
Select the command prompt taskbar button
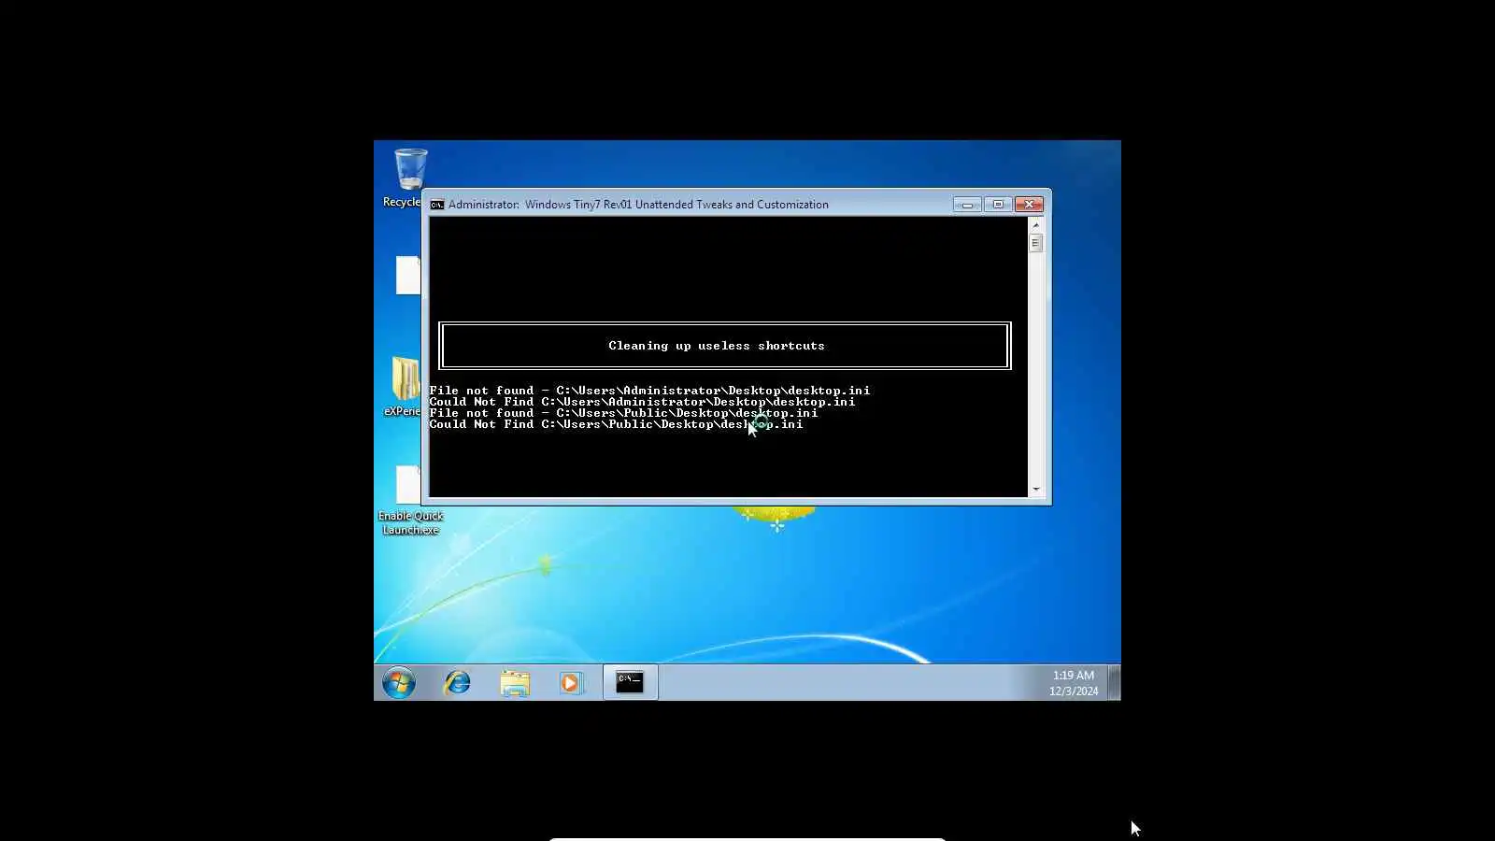click(x=630, y=683)
